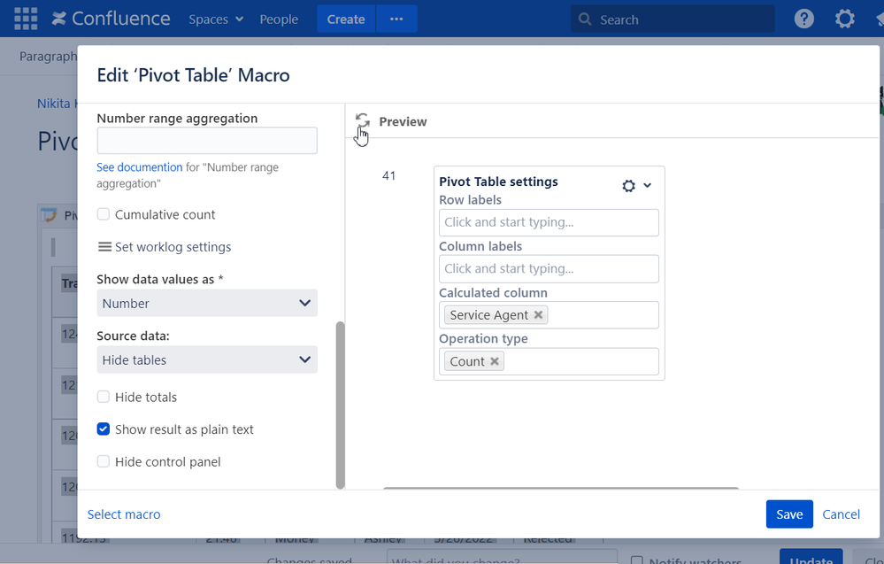Click the Pivot Table settings heading
This screenshot has width=884, height=564.
pos(498,182)
